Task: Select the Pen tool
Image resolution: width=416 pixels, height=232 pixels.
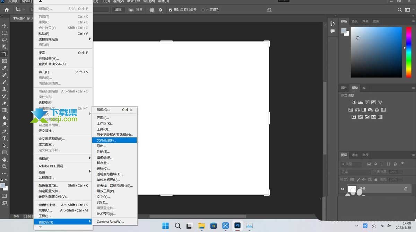Action: [x=5, y=132]
